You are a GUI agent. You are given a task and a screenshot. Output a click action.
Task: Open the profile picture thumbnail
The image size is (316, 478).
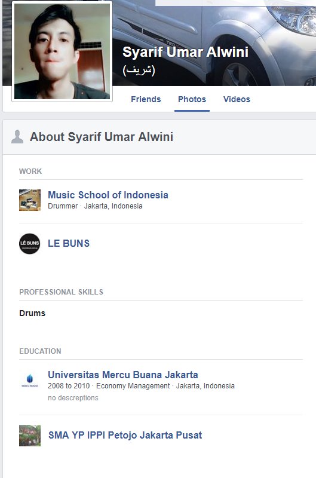(62, 51)
